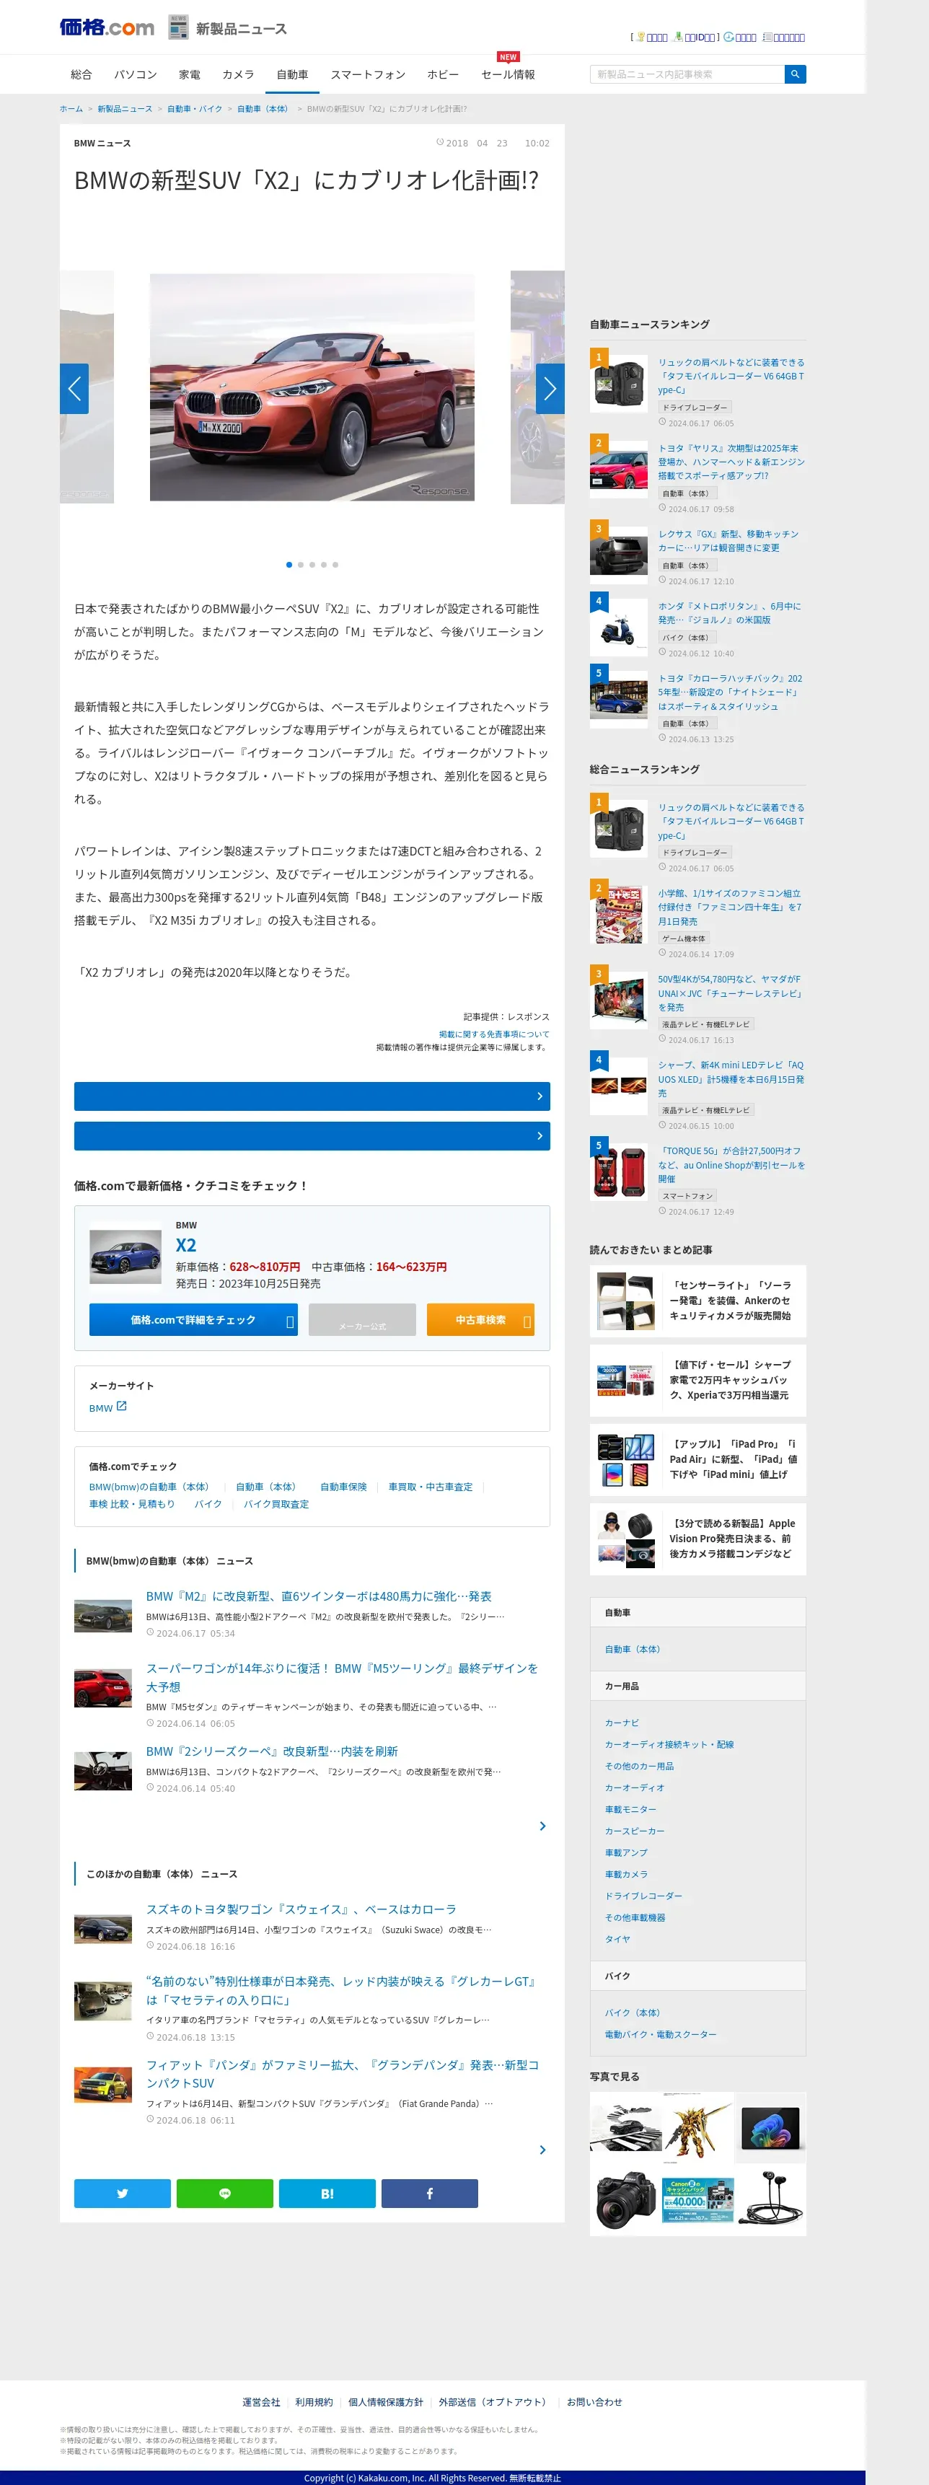This screenshot has width=929, height=2485.
Task: Open TORQUE 5G ranking article
Action: click(x=731, y=1164)
